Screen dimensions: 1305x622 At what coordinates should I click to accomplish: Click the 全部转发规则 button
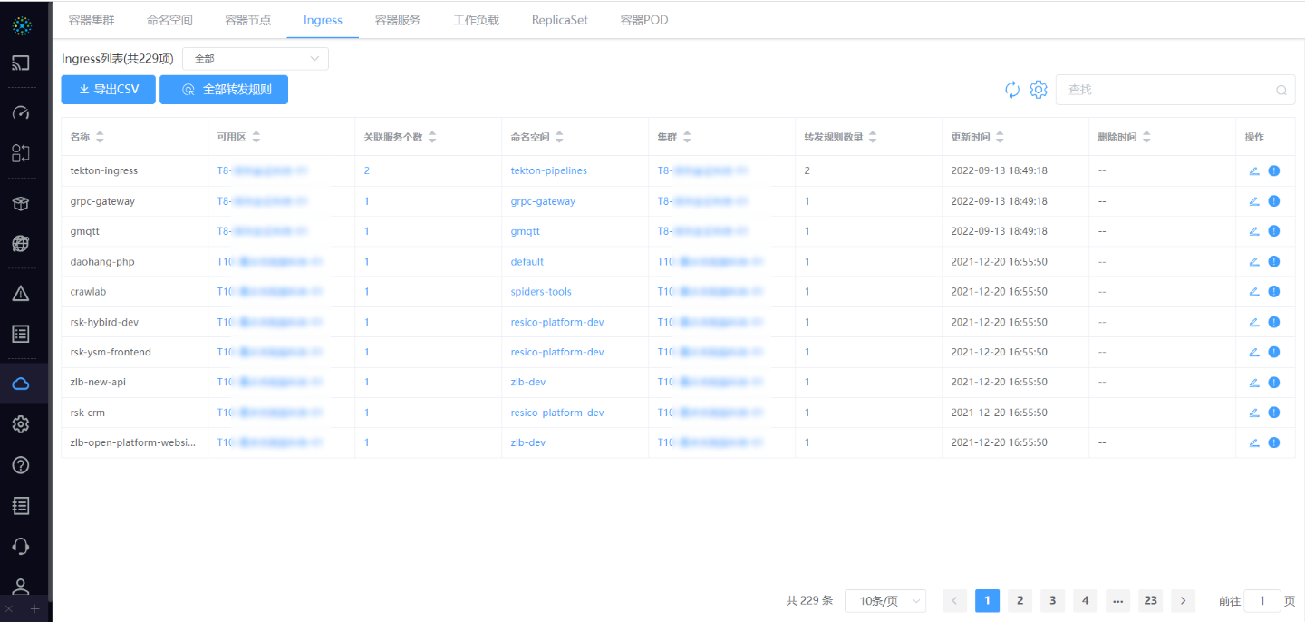[x=224, y=90]
